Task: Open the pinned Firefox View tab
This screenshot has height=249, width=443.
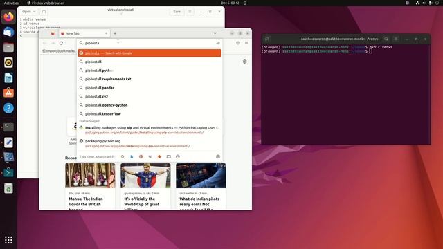Action: point(53,33)
